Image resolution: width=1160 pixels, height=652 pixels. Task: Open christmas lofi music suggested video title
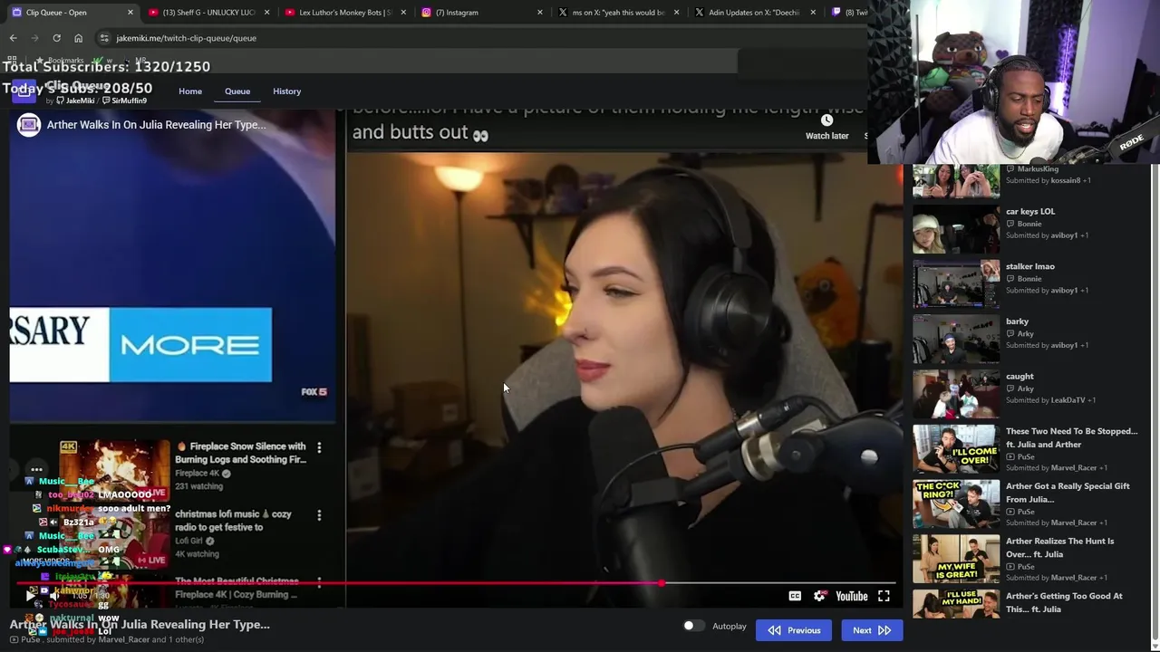coord(233,521)
